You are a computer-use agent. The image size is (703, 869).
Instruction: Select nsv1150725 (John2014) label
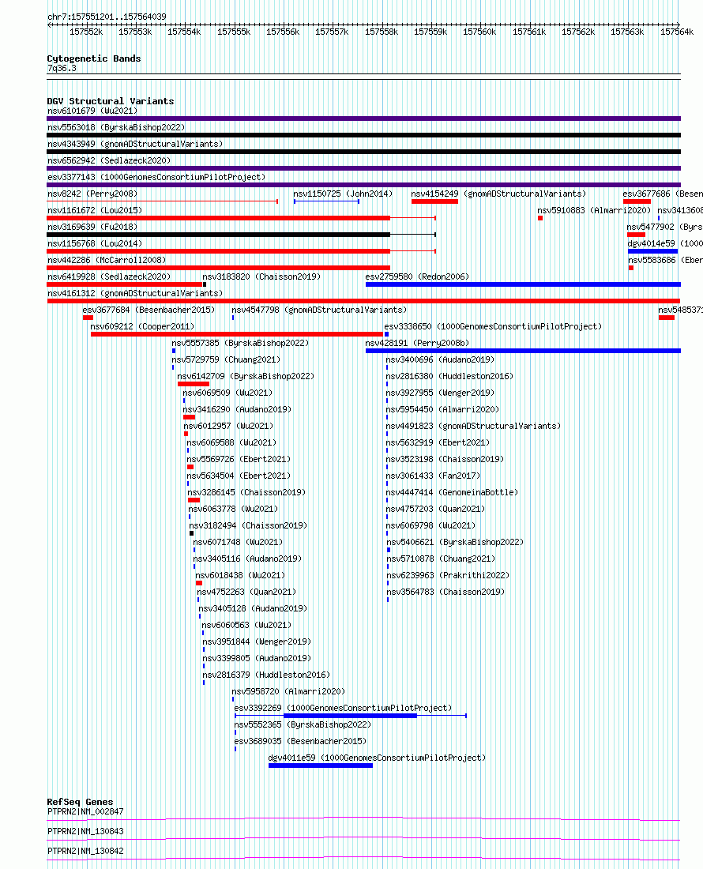343,194
